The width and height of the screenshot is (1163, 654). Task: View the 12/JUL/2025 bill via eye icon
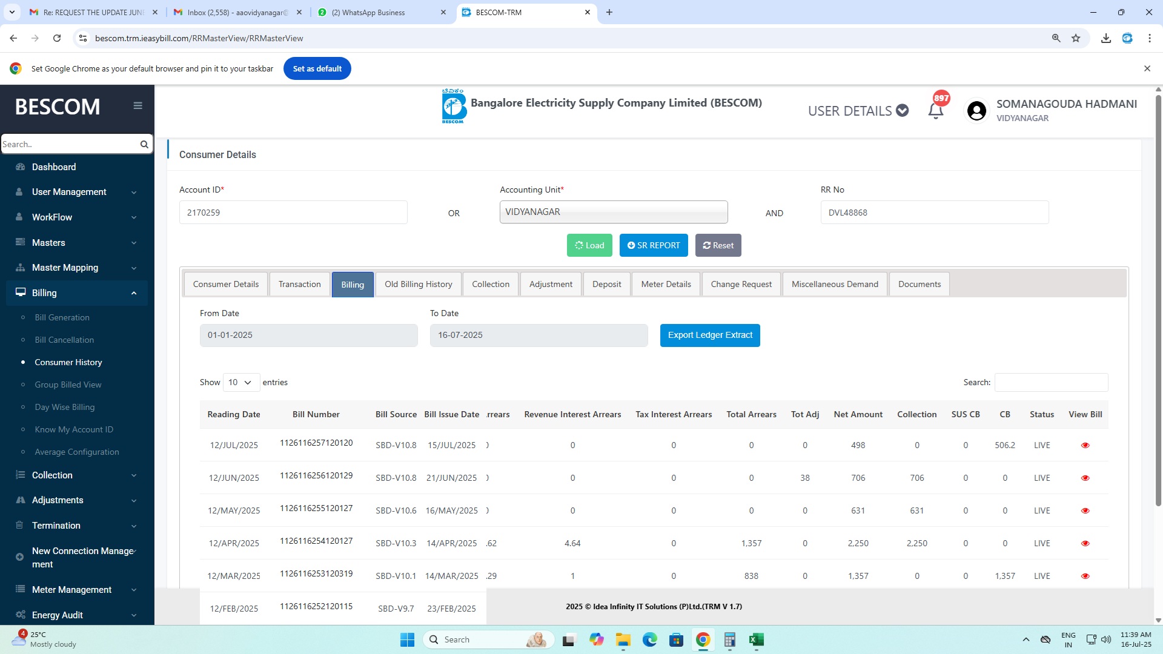point(1085,445)
